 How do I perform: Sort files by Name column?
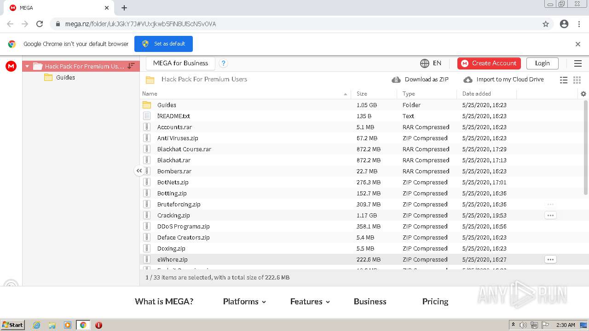coord(245,94)
